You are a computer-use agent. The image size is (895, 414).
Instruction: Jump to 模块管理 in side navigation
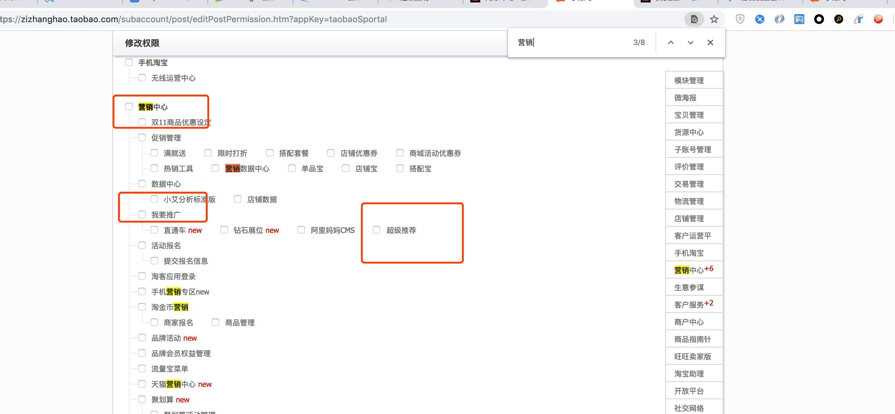tap(694, 80)
